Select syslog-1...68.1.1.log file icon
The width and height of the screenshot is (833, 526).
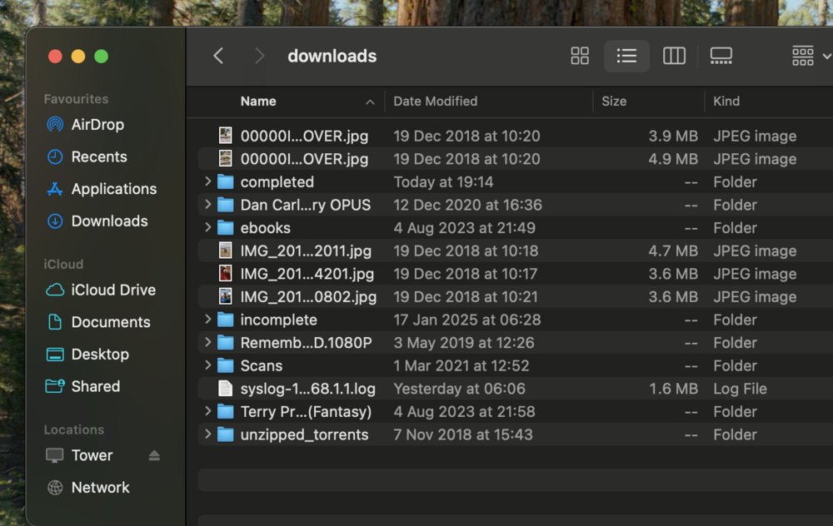(x=225, y=389)
